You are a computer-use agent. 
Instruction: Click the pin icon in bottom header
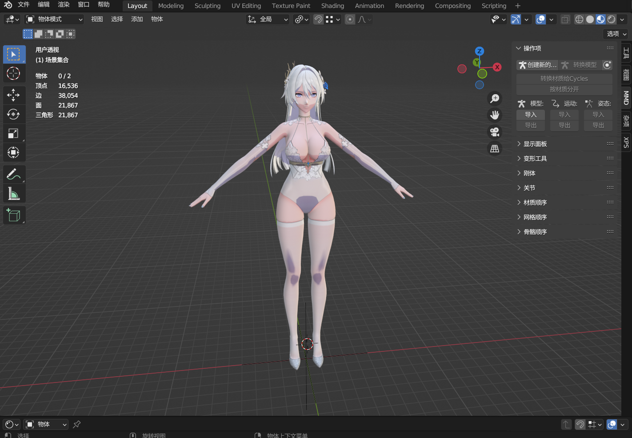77,424
